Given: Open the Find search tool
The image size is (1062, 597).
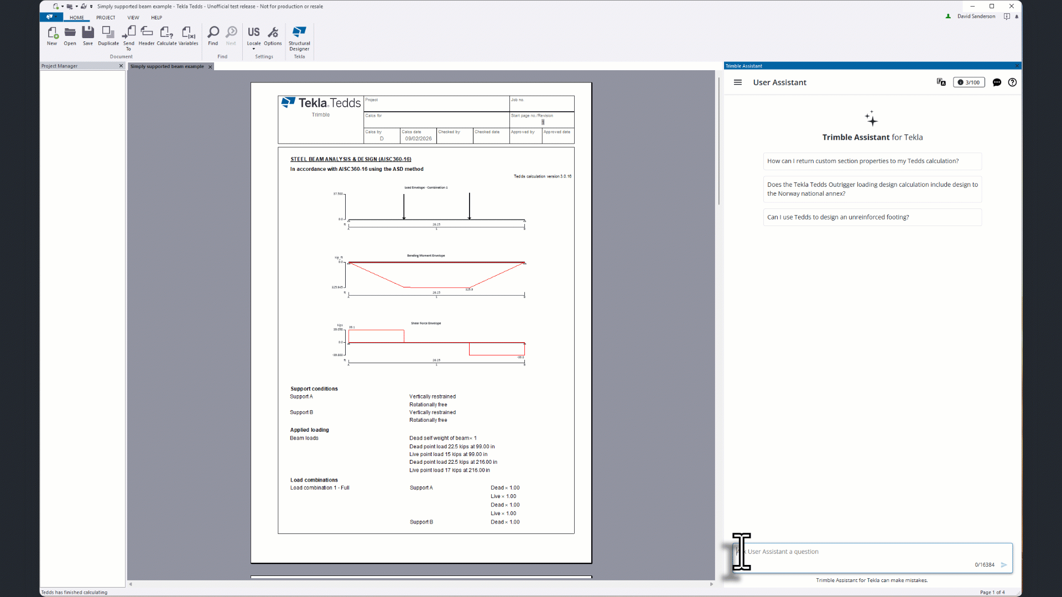Looking at the screenshot, I should pyautogui.click(x=213, y=36).
